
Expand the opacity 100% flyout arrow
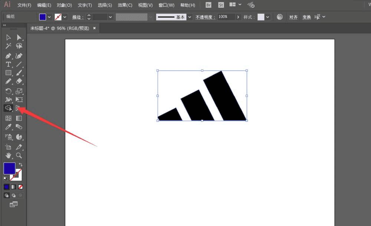(x=238, y=17)
